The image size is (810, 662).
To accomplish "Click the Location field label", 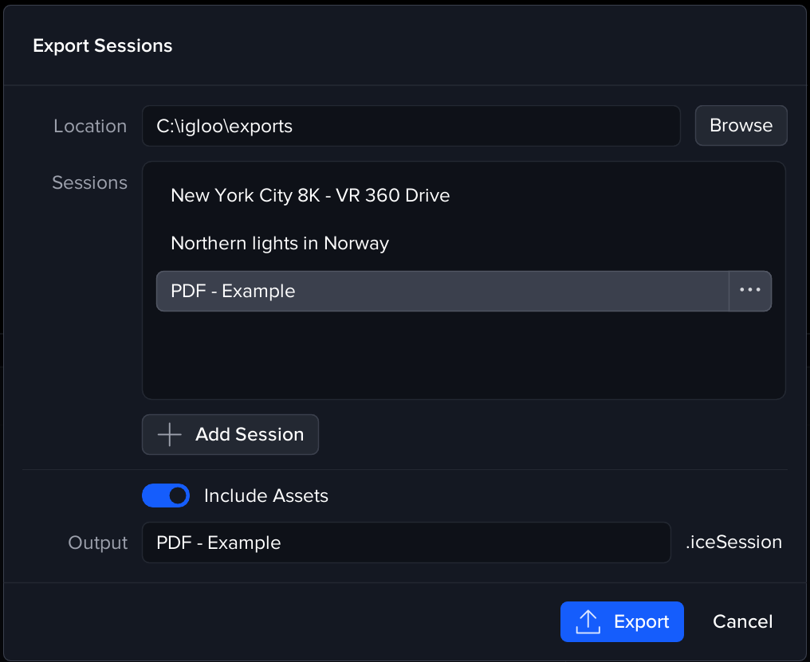I will (x=90, y=126).
